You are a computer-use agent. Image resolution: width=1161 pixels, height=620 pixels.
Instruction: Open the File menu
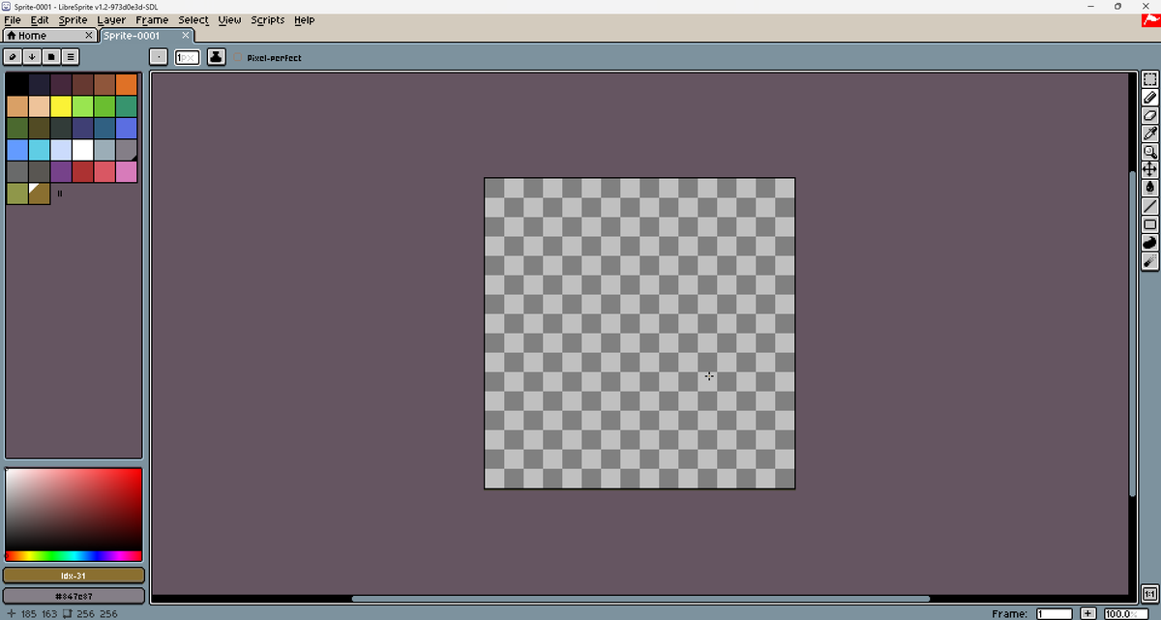pos(13,19)
